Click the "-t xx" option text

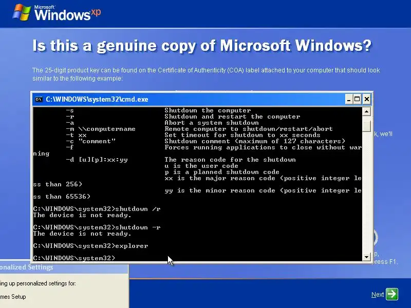click(x=76, y=135)
